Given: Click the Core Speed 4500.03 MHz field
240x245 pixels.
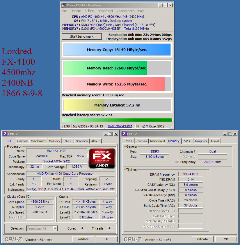Looking at the screenshot, I should tap(40, 202).
